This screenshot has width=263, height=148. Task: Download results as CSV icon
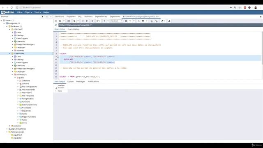pyautogui.click(x=169, y=21)
